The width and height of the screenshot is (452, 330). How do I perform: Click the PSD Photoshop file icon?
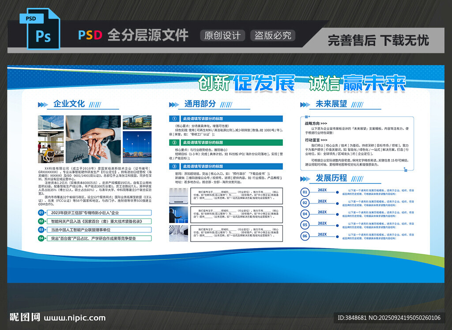point(40,29)
